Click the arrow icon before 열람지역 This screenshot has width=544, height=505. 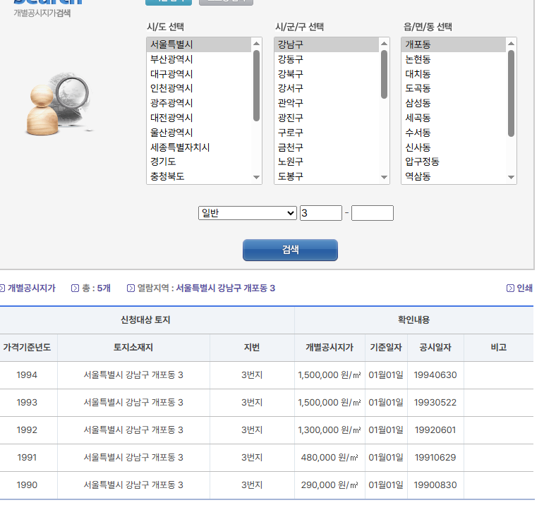click(131, 288)
